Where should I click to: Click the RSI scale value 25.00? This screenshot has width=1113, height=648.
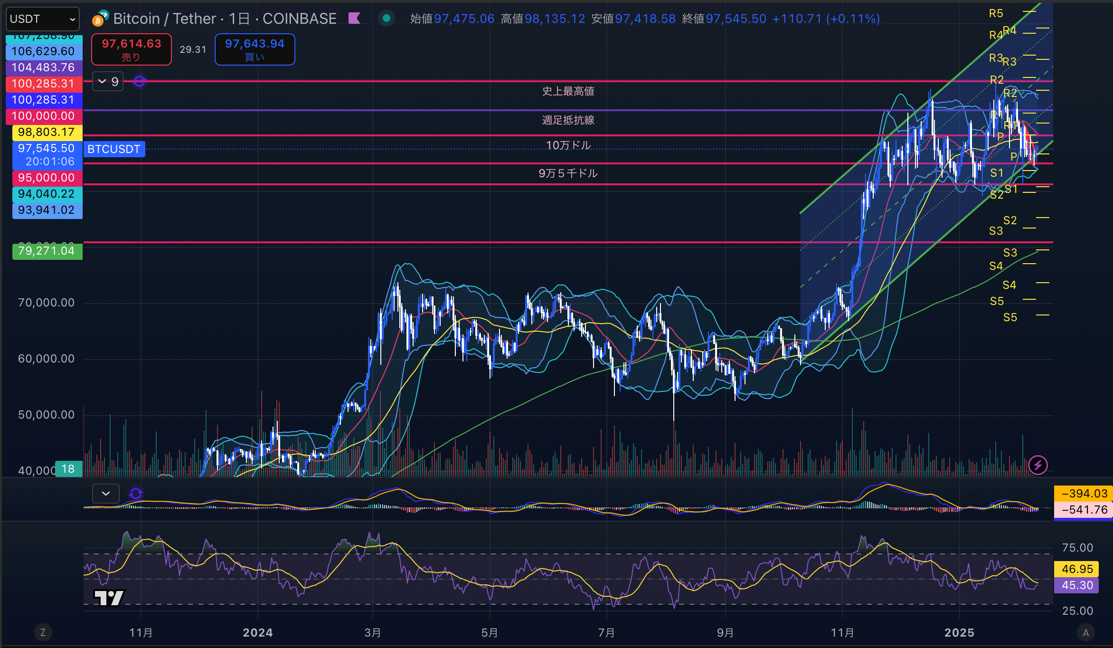1077,611
